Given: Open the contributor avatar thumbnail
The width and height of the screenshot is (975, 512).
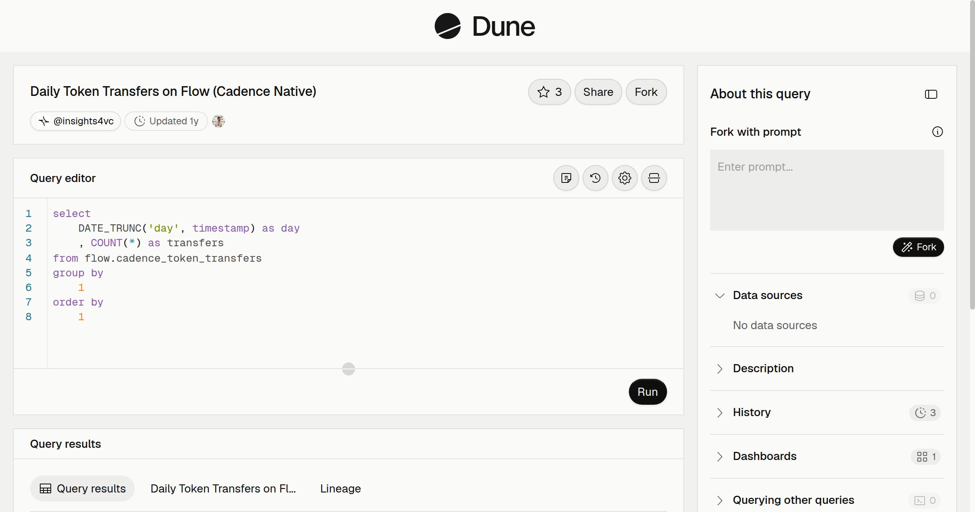Looking at the screenshot, I should pos(219,121).
